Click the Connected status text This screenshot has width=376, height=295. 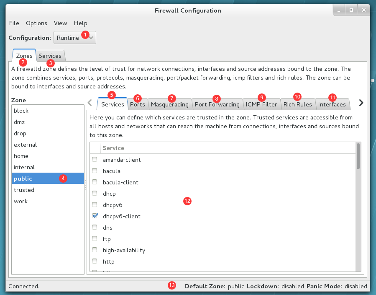coord(24,286)
